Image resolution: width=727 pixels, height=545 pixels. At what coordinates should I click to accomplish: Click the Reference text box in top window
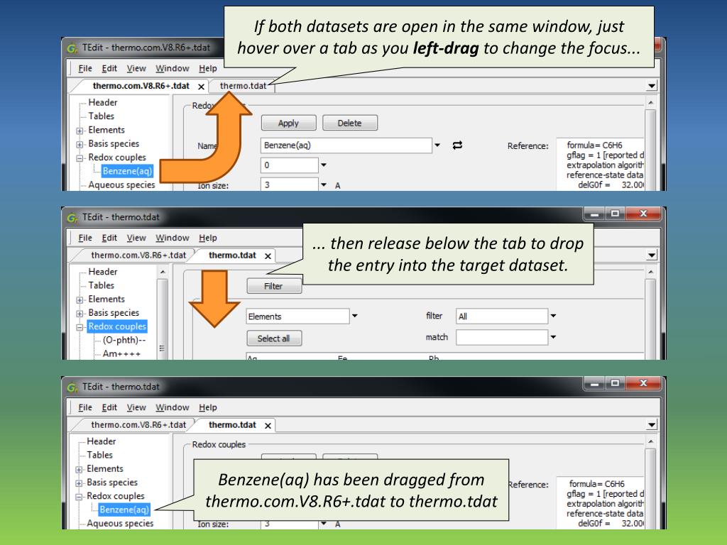click(x=600, y=165)
